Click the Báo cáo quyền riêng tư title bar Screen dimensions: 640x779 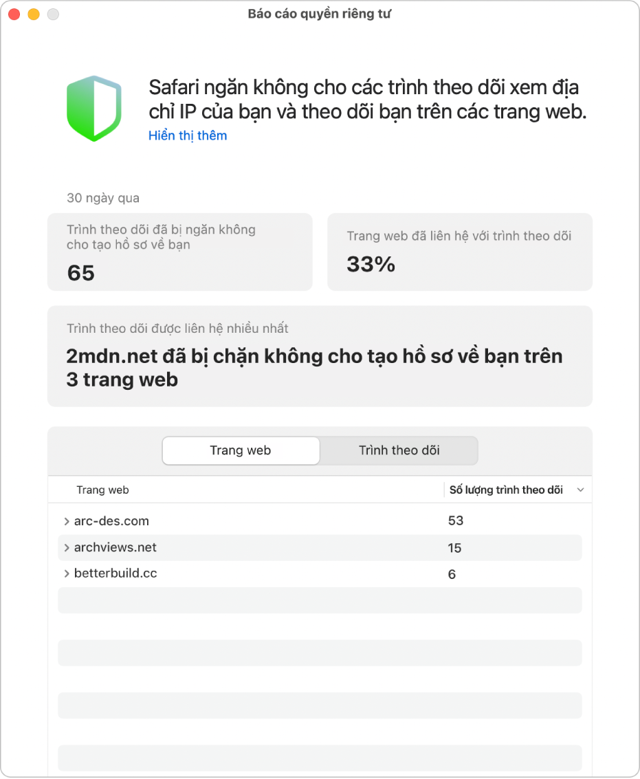(320, 13)
